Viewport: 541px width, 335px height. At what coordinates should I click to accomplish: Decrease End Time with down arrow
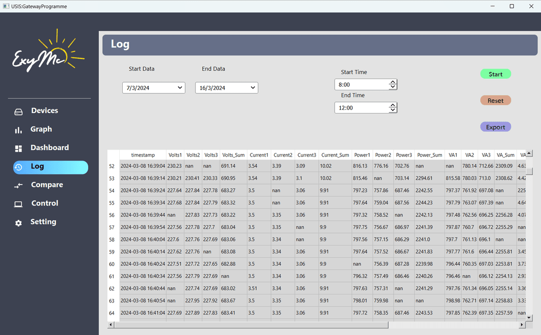click(x=393, y=110)
